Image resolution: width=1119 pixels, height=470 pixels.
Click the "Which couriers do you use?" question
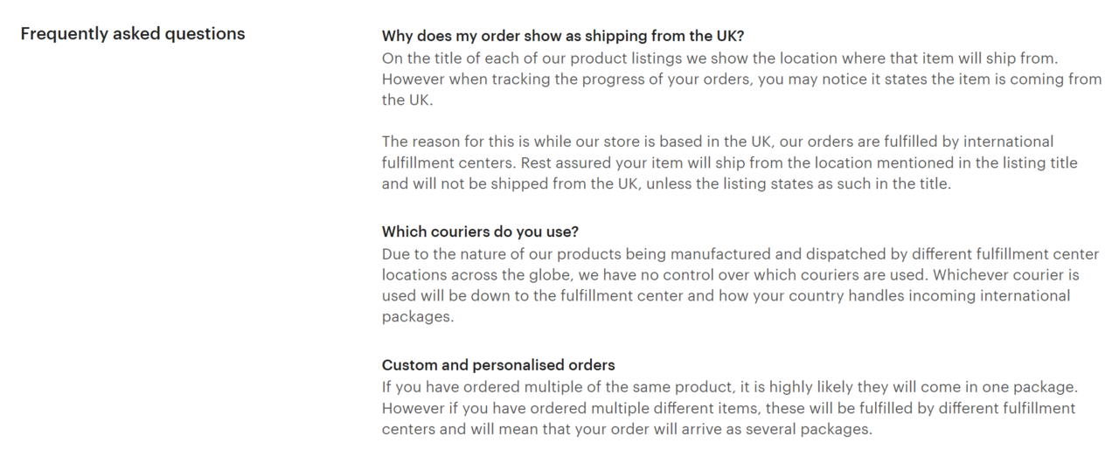click(480, 232)
